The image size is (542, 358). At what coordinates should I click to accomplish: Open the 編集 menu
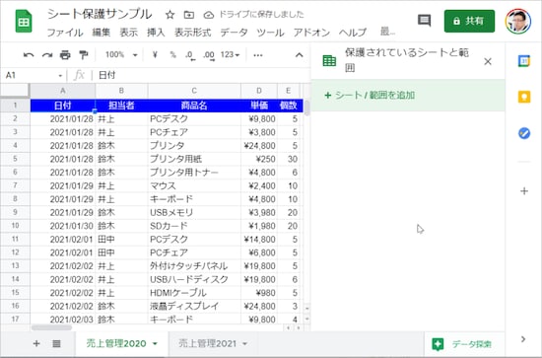(101, 33)
